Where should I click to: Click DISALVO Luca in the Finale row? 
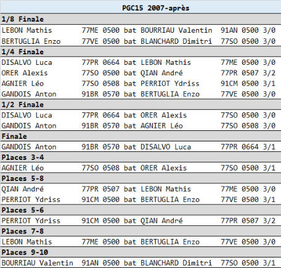166,147
